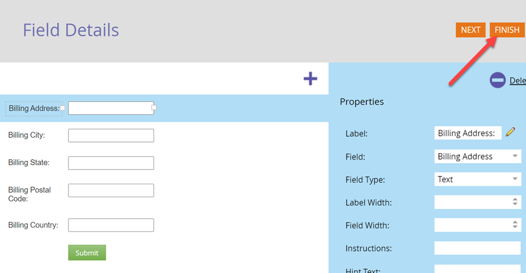Image resolution: width=526 pixels, height=273 pixels.
Task: Click the Billing State text box
Action: 111,163
